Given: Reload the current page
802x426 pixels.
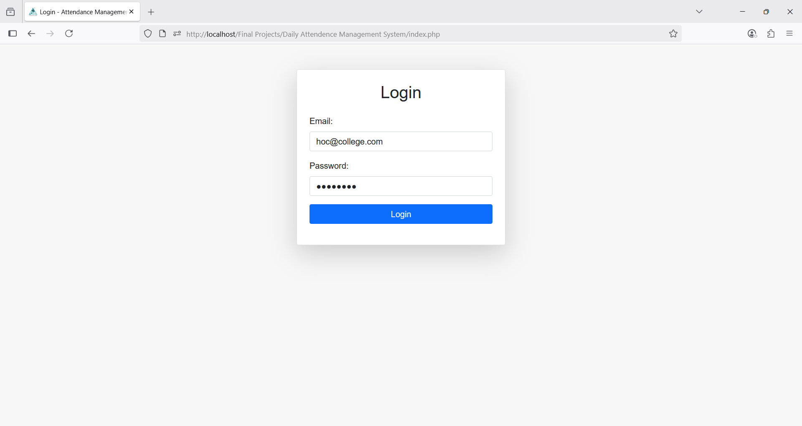Looking at the screenshot, I should point(69,34).
